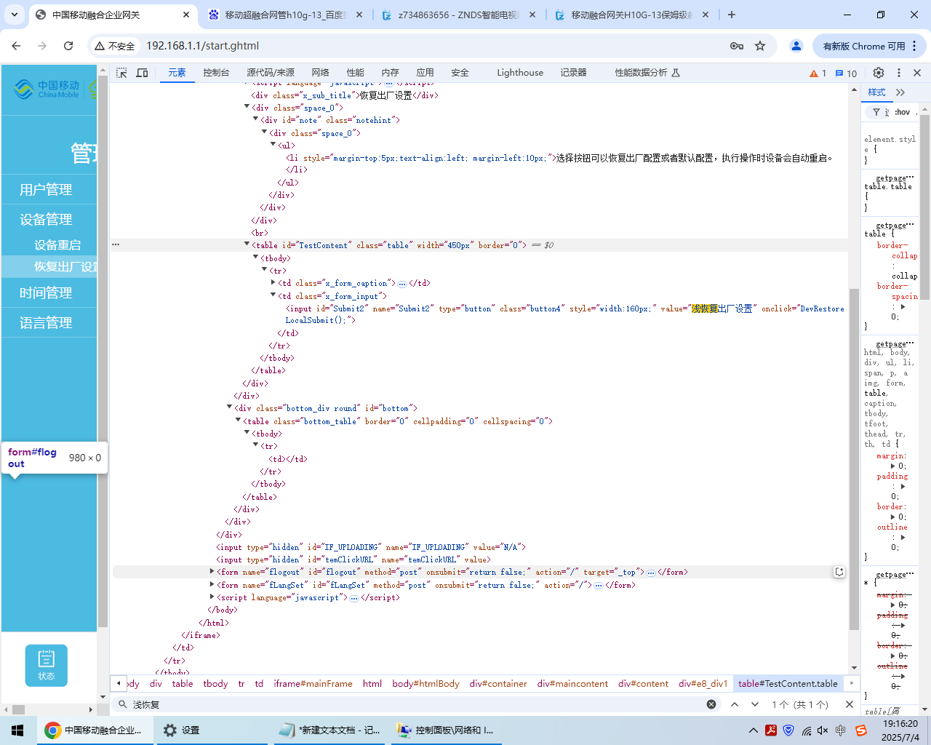Collapse the table id="TestContent" node

click(x=247, y=244)
